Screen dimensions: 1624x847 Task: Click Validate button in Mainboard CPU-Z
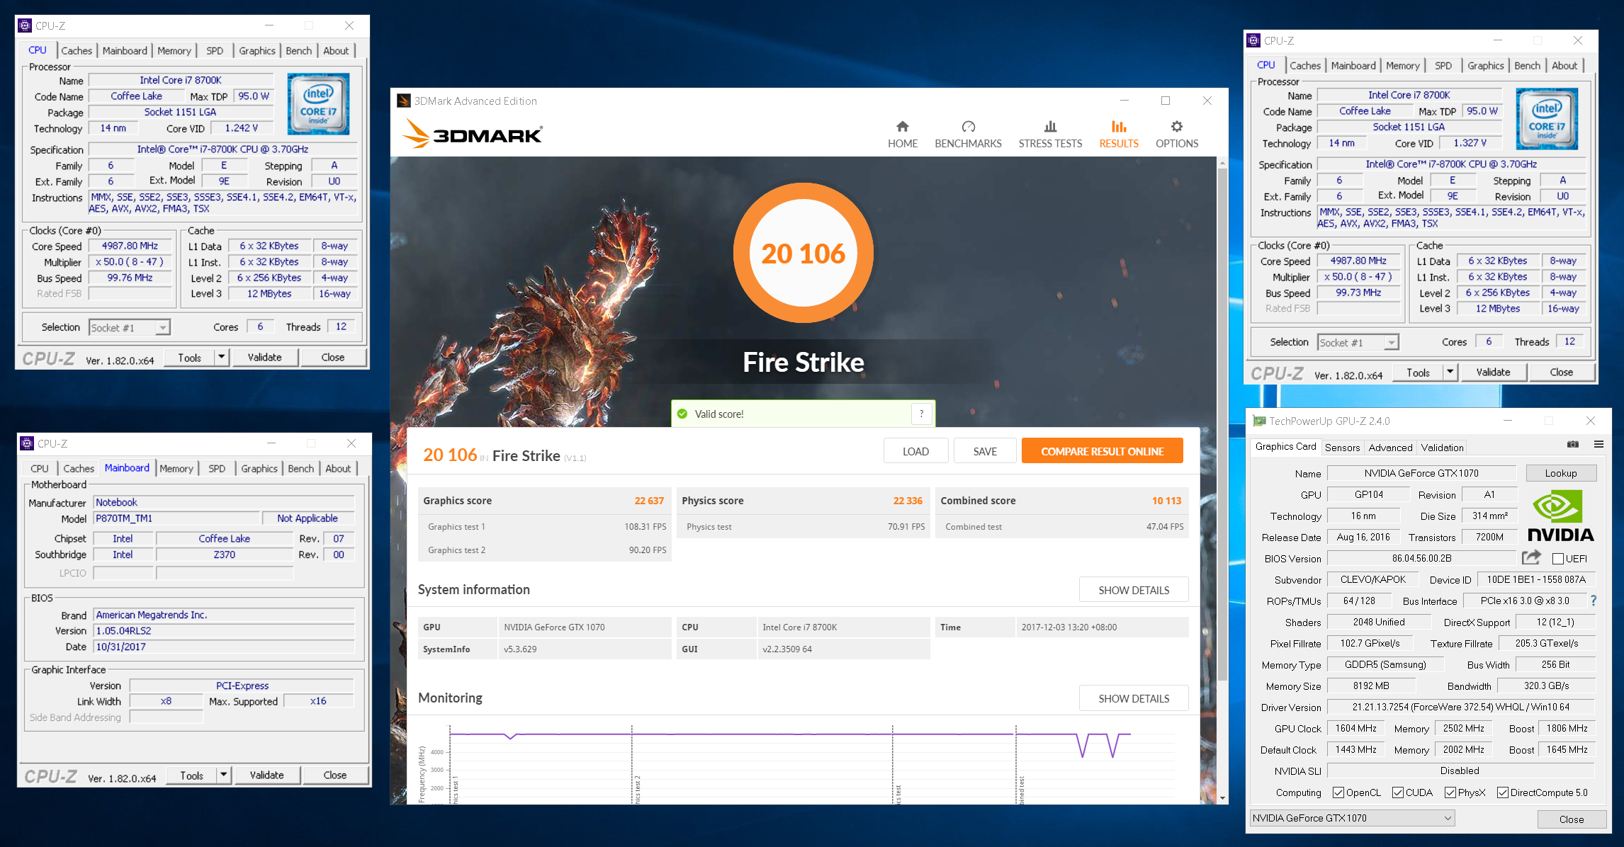click(266, 775)
